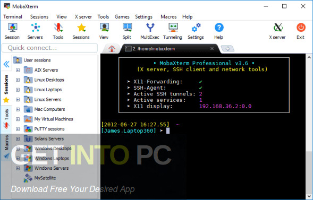313x200 pixels.
Task: Open the Tools menu in menu bar
Action: tap(103, 17)
